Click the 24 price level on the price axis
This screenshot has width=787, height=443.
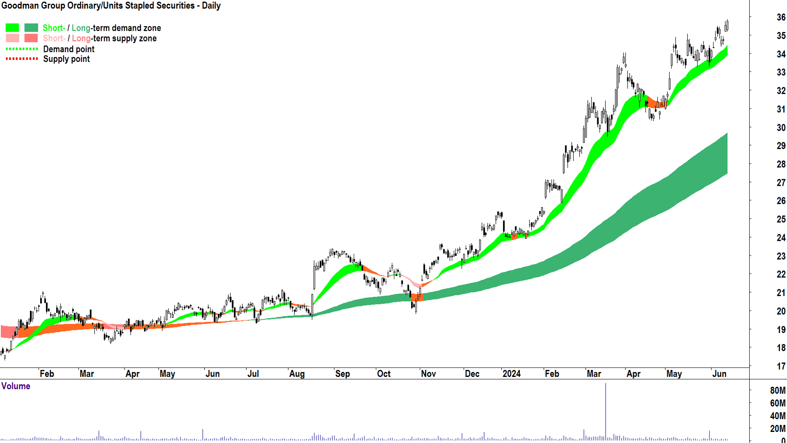pyautogui.click(x=781, y=237)
